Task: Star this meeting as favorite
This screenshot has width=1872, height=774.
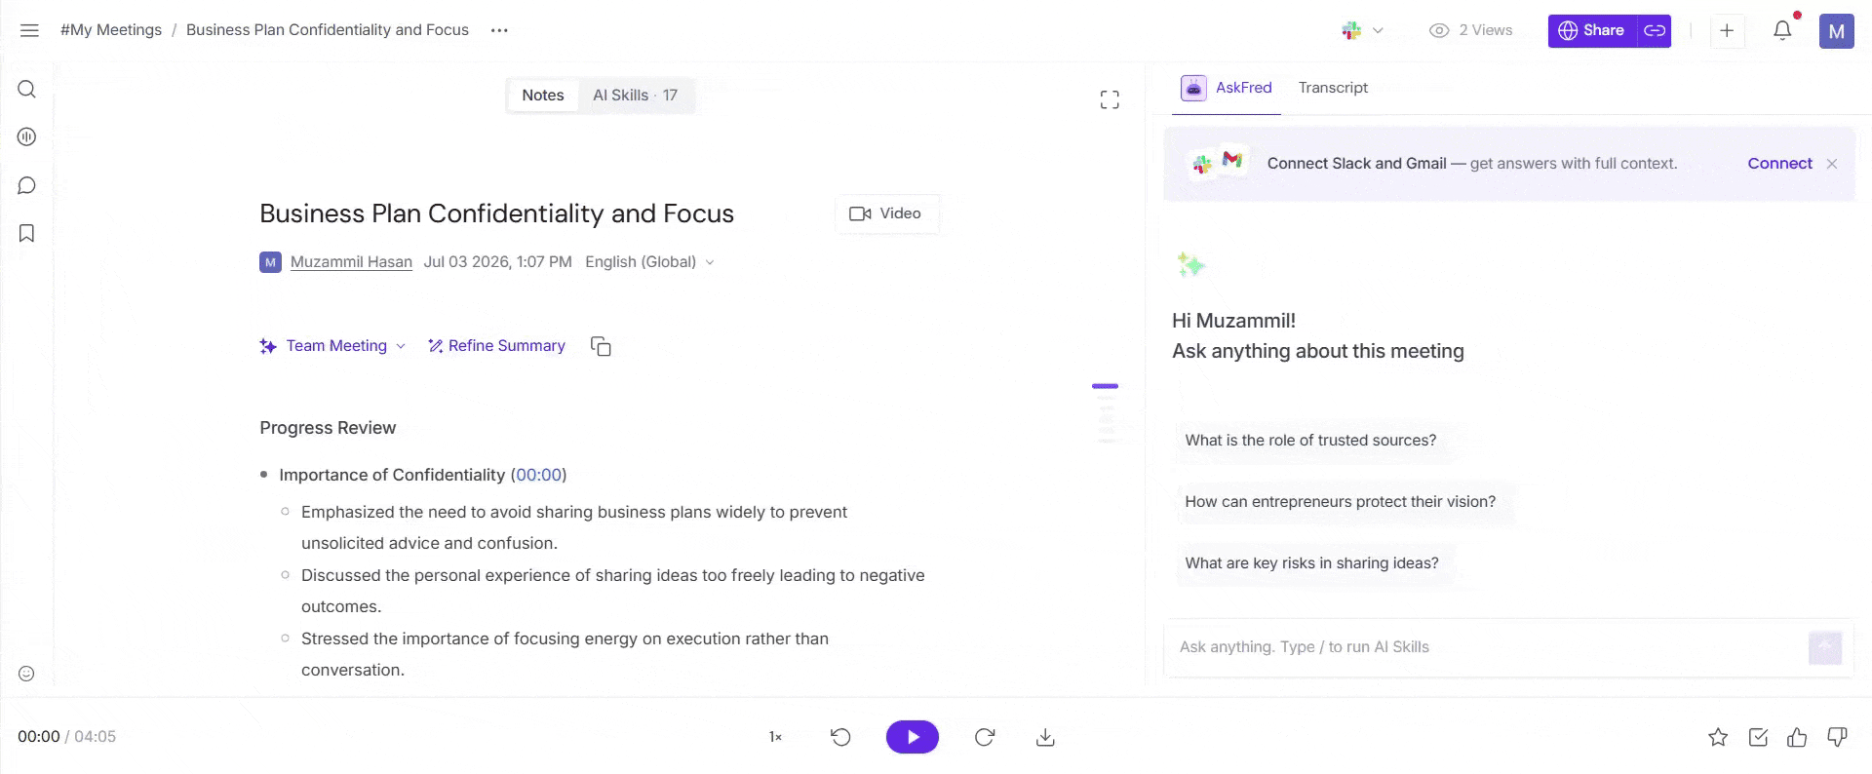Action: (1718, 737)
